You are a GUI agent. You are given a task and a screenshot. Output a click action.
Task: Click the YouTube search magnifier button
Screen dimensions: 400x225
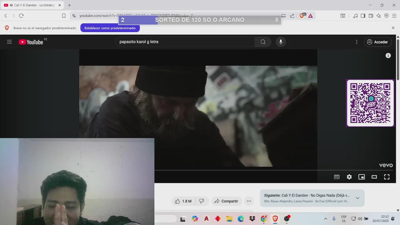[263, 42]
